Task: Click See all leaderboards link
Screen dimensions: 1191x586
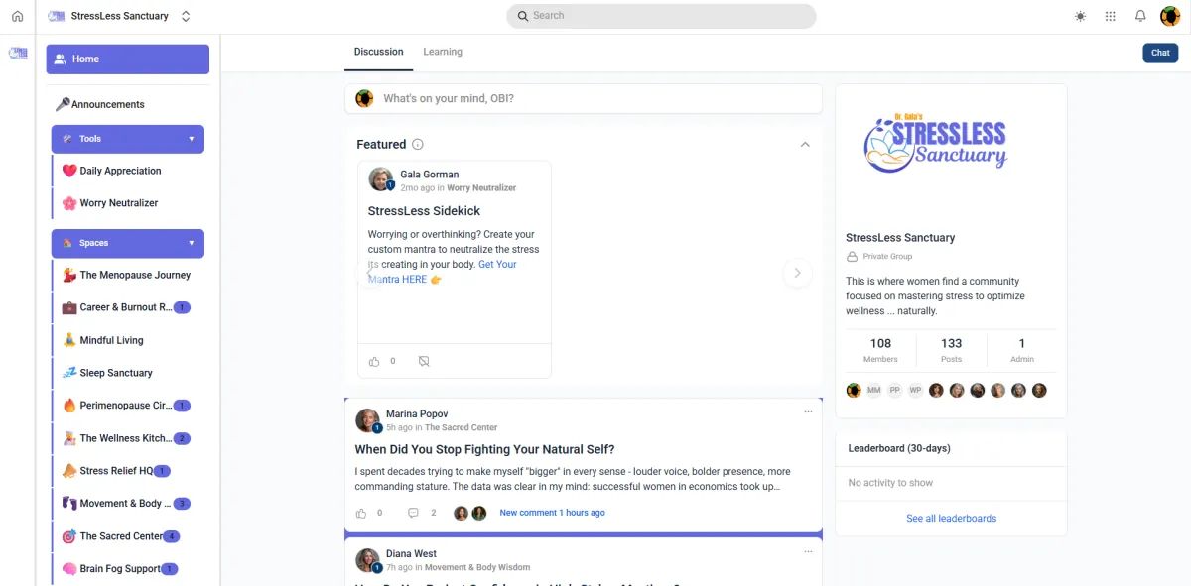Action: tap(951, 518)
